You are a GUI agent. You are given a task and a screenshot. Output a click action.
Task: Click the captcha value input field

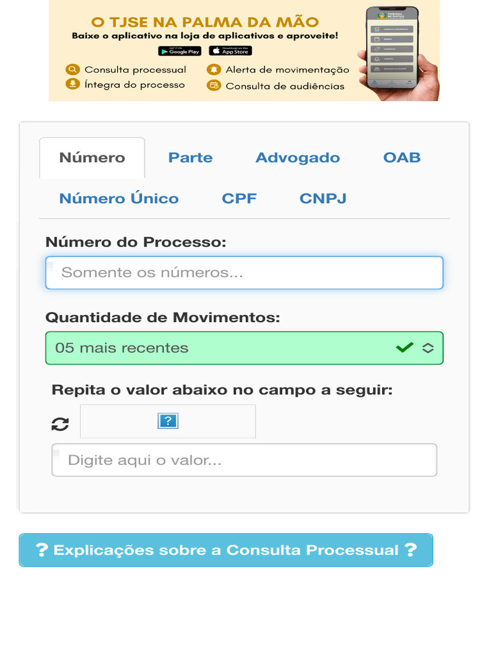coord(244,460)
